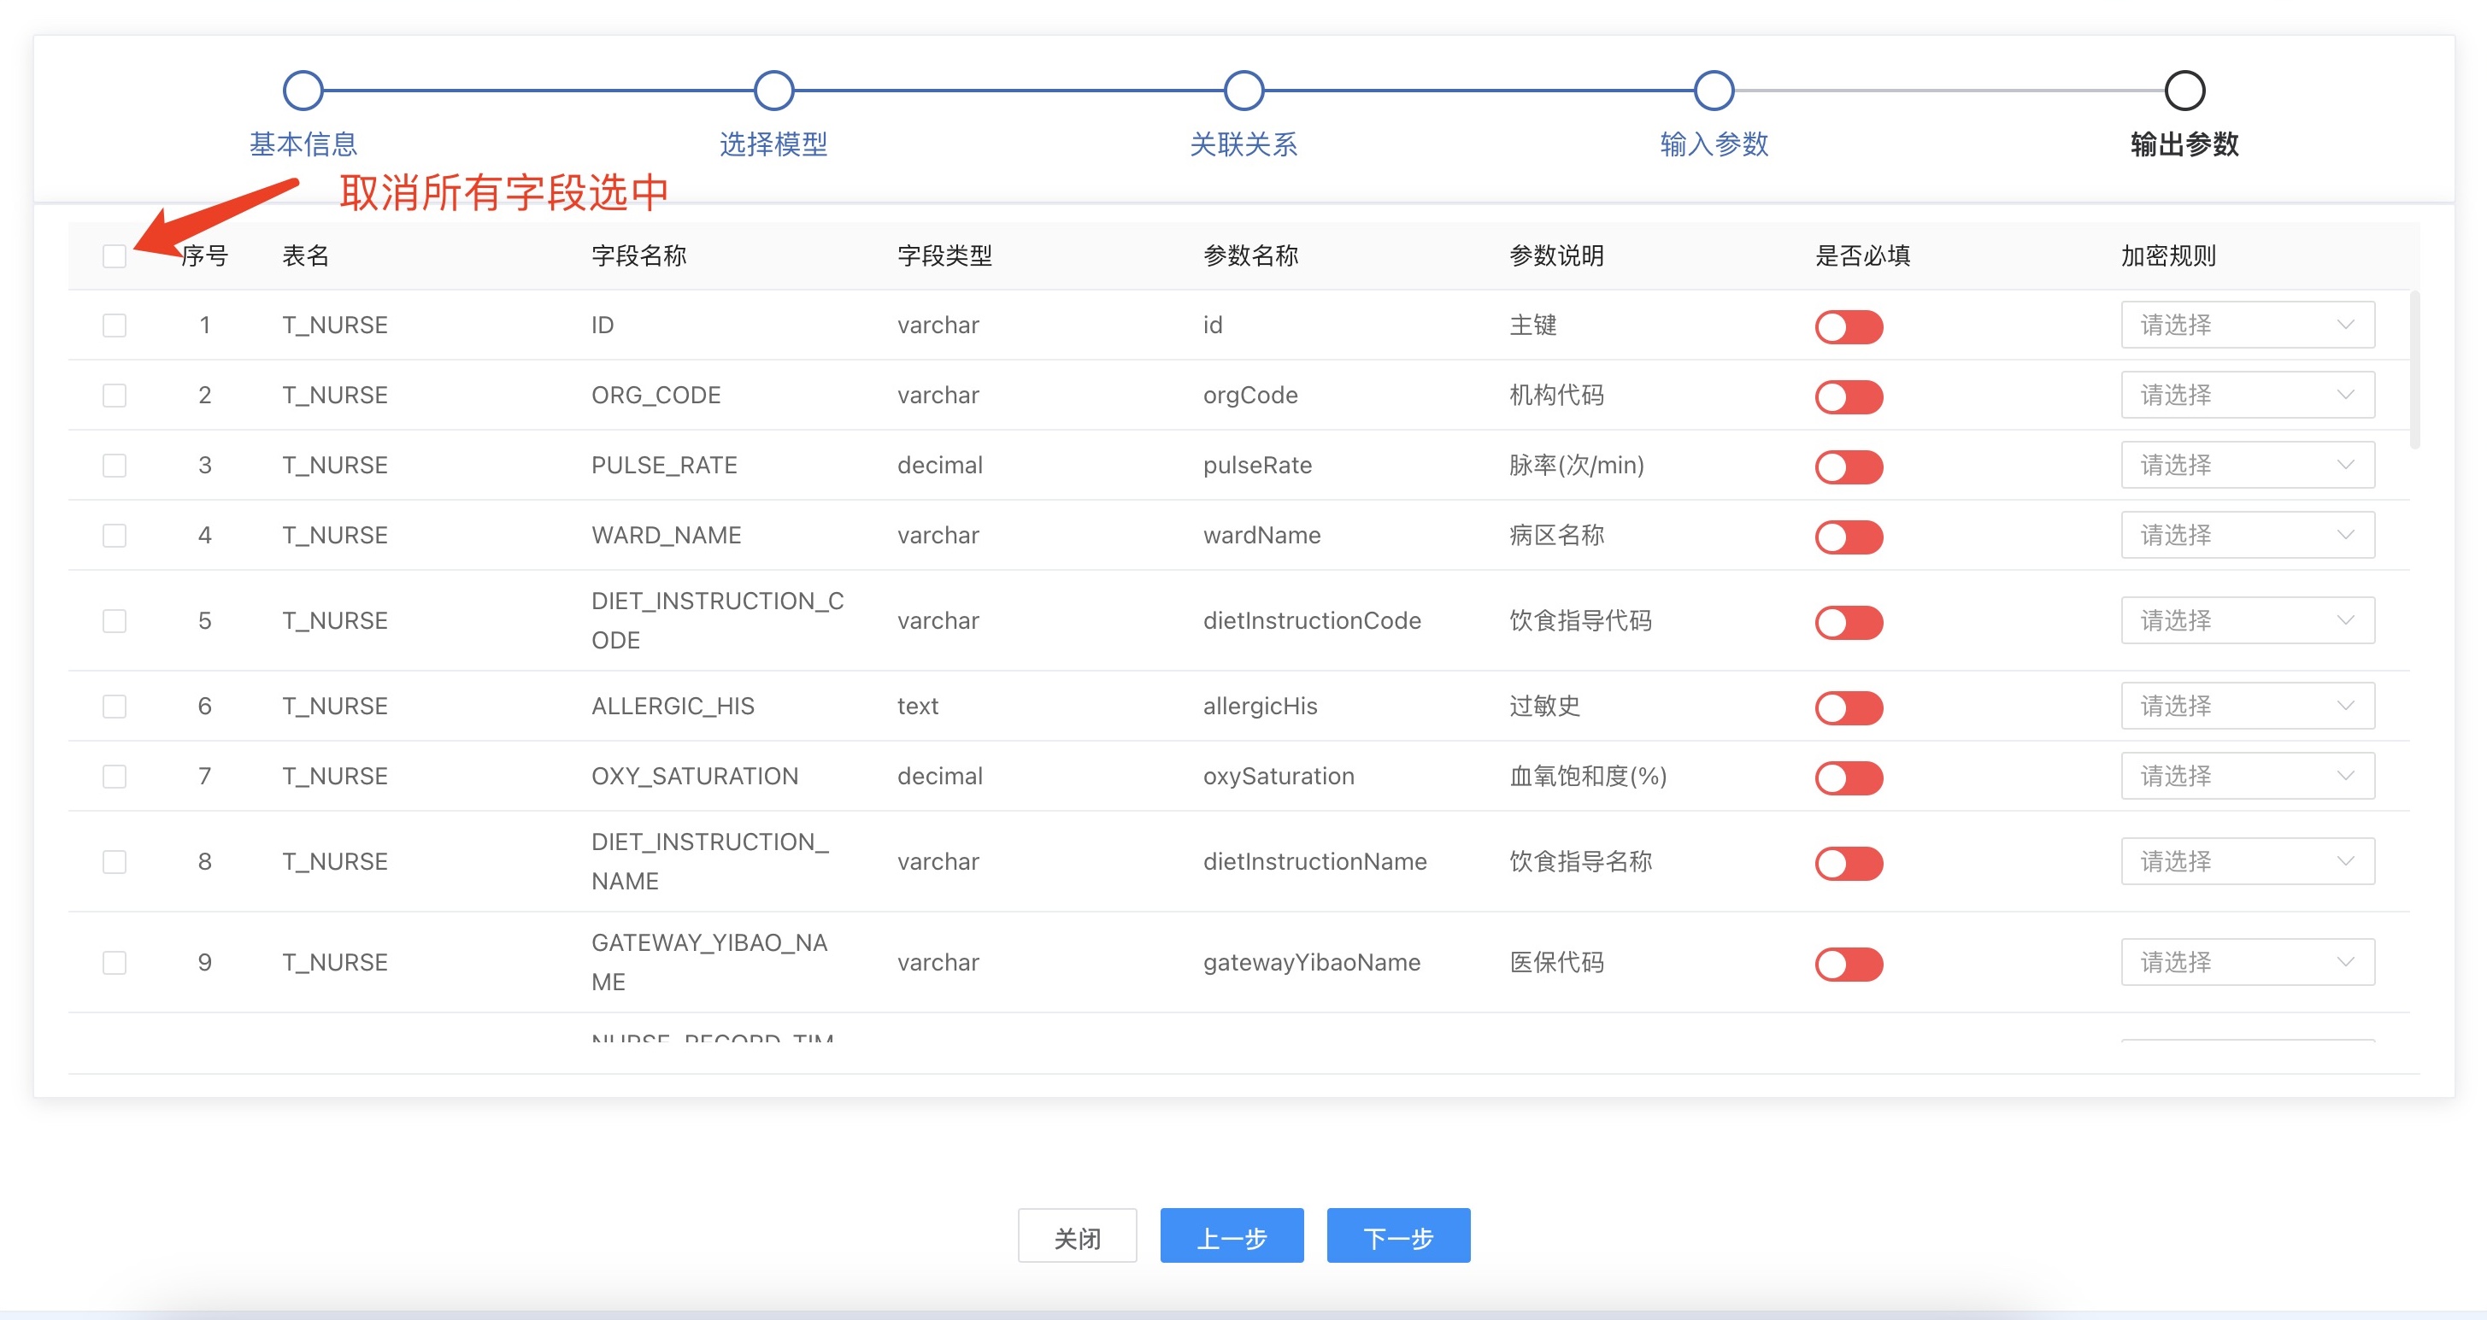Click the 选择模型 step circle

[773, 91]
